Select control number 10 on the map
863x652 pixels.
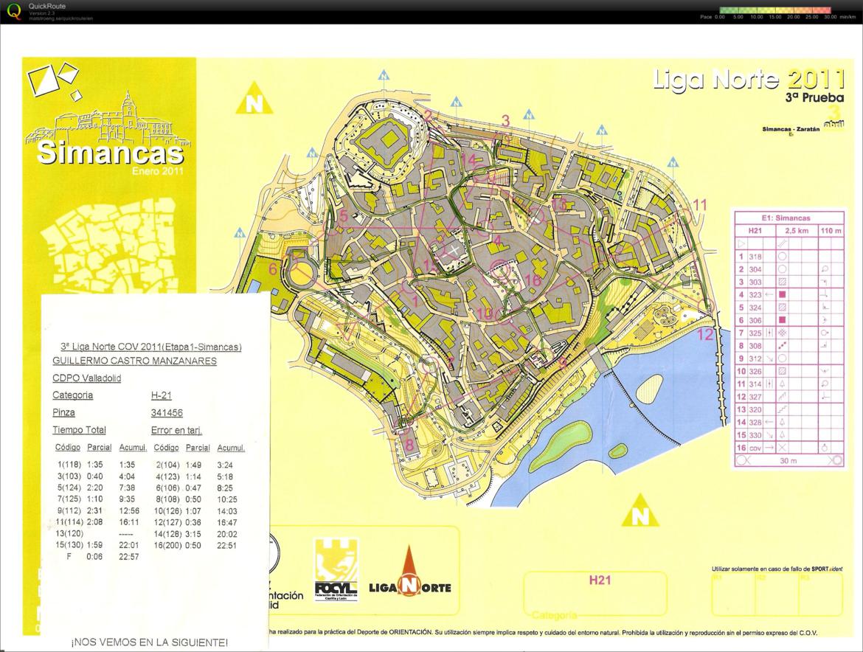[x=485, y=313]
